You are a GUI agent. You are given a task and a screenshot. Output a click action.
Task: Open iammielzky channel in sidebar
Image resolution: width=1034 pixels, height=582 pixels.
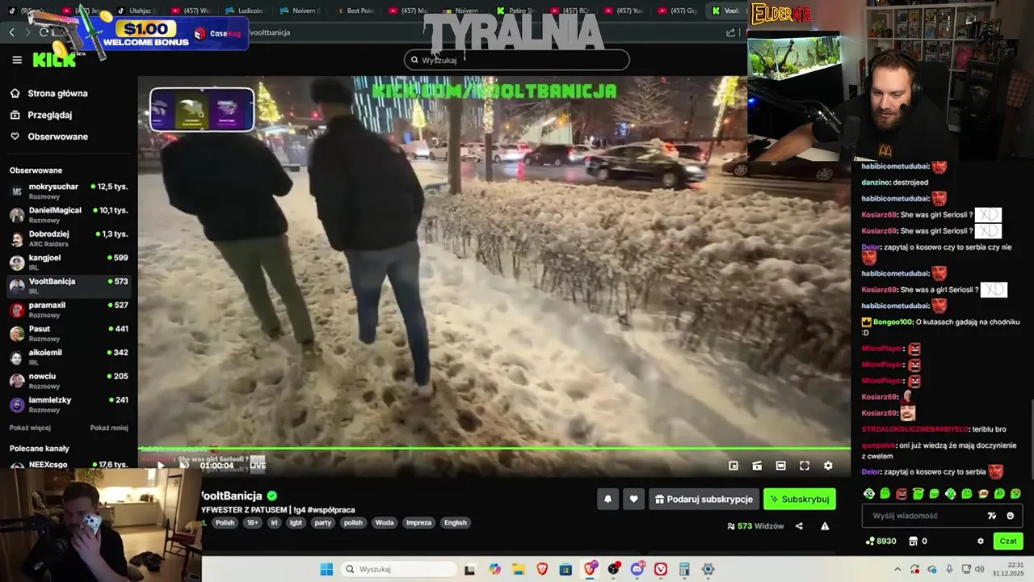tap(69, 403)
